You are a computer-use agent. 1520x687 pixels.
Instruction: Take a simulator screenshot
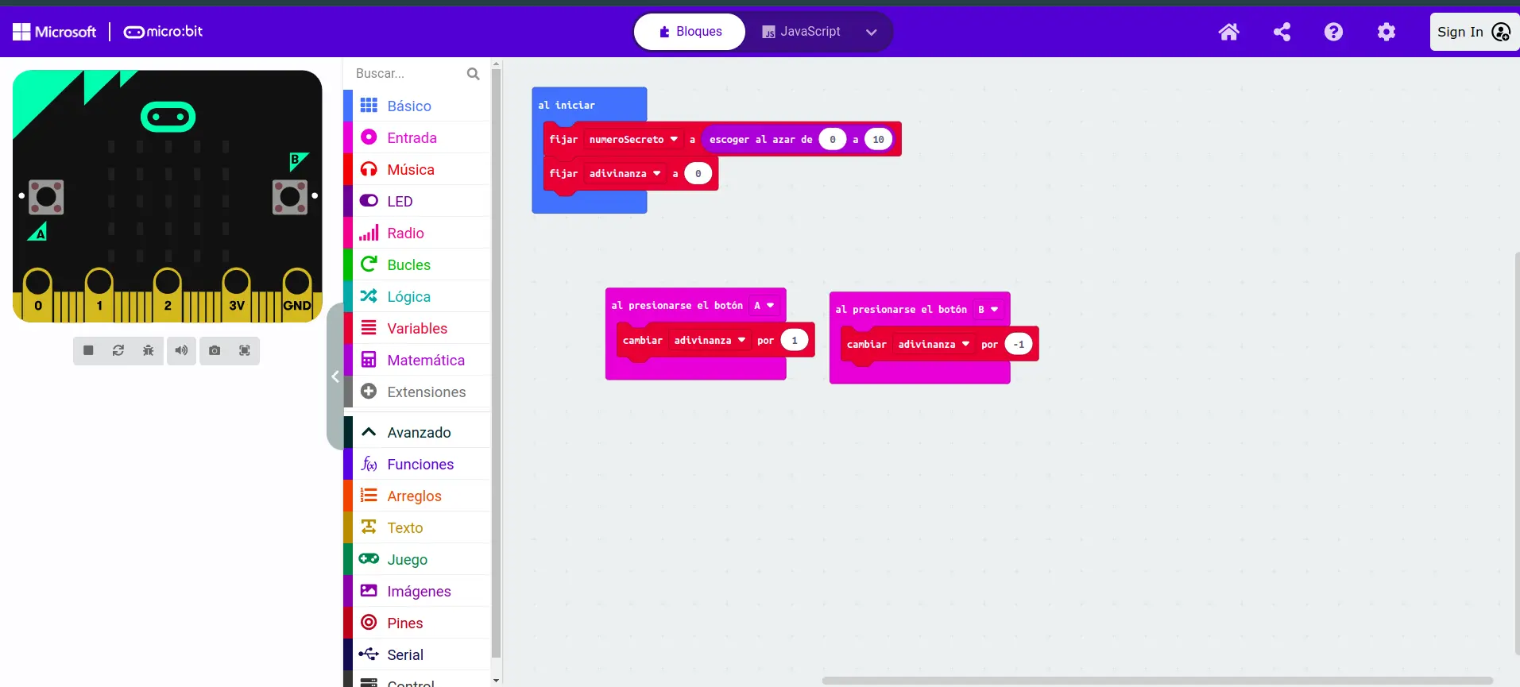point(215,350)
